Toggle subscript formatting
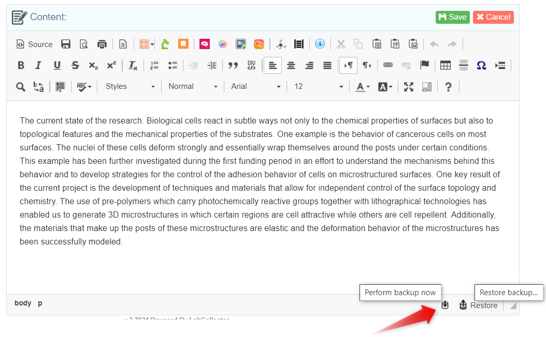 [x=93, y=65]
